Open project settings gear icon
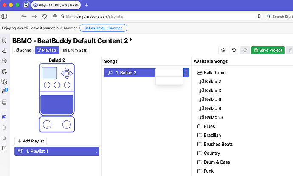293x176 pixels. point(223,50)
